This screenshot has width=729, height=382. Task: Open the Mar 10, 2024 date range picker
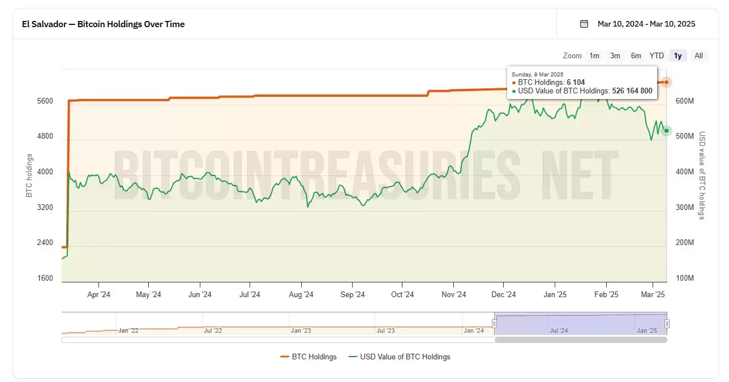tap(646, 24)
